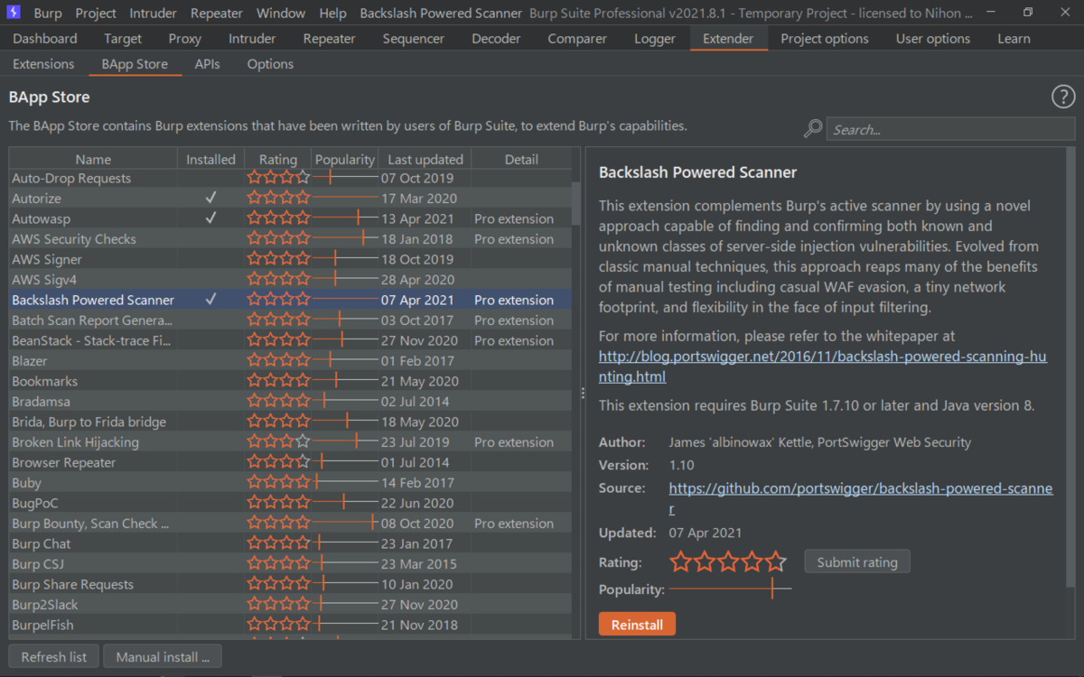Viewport: 1084px width, 677px height.
Task: Open the User options tab
Action: point(933,39)
